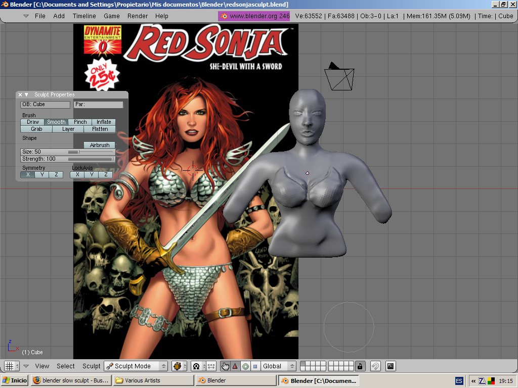Viewport: 518px width, 388px height.
Task: Select the translate manipulator triangle icon
Action: (x=235, y=366)
